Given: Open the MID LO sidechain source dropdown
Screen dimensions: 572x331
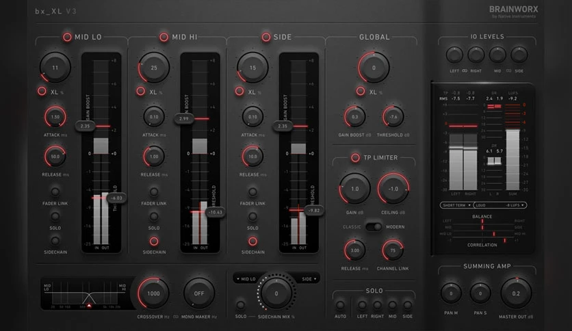Looking at the screenshot, I should (246, 279).
